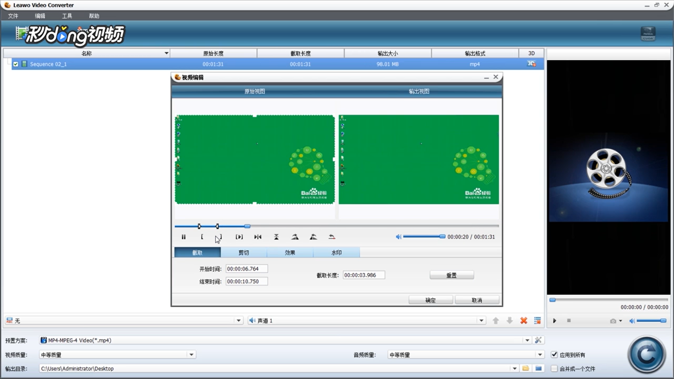674x379 pixels.
Task: Toggle the Sequence 02_1 file checkbox
Action: [16, 64]
